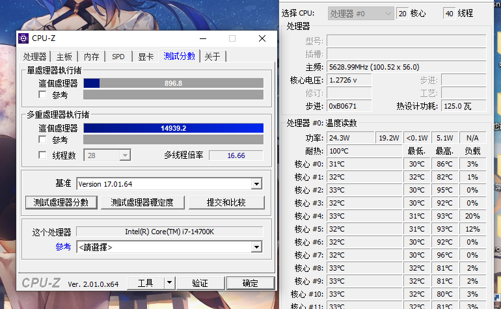Enable multi-thread 參考 checkbox
The width and height of the screenshot is (501, 309).
[42, 140]
